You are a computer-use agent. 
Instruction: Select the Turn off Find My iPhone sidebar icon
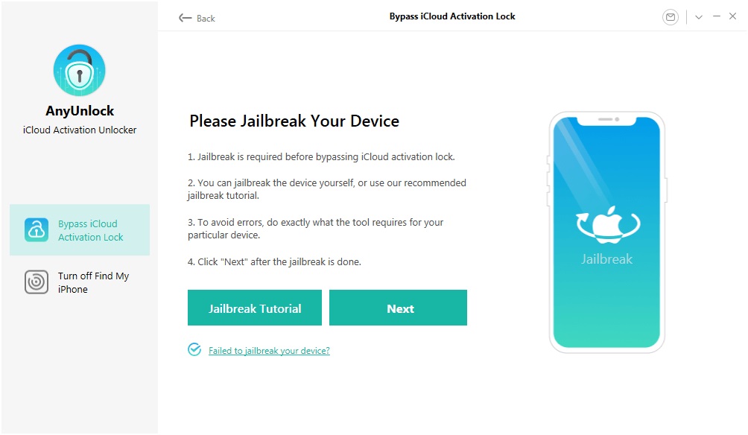36,282
